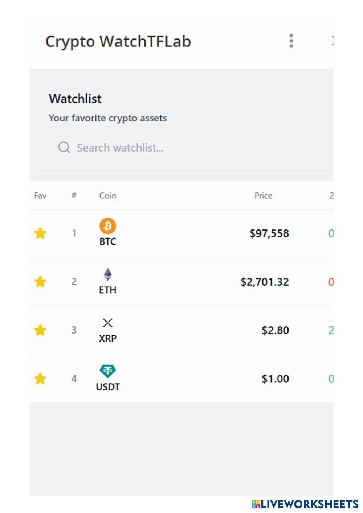This screenshot has width=363, height=513.
Task: Click the Bitcoin coin logo
Action: click(x=108, y=226)
